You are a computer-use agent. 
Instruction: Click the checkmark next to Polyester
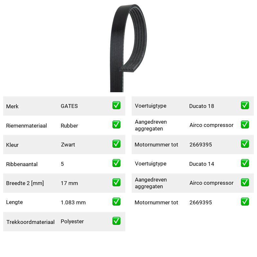point(116,221)
